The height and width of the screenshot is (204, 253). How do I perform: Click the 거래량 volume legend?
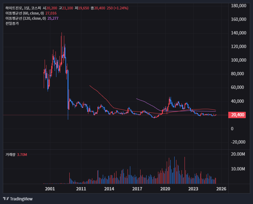click(10, 154)
